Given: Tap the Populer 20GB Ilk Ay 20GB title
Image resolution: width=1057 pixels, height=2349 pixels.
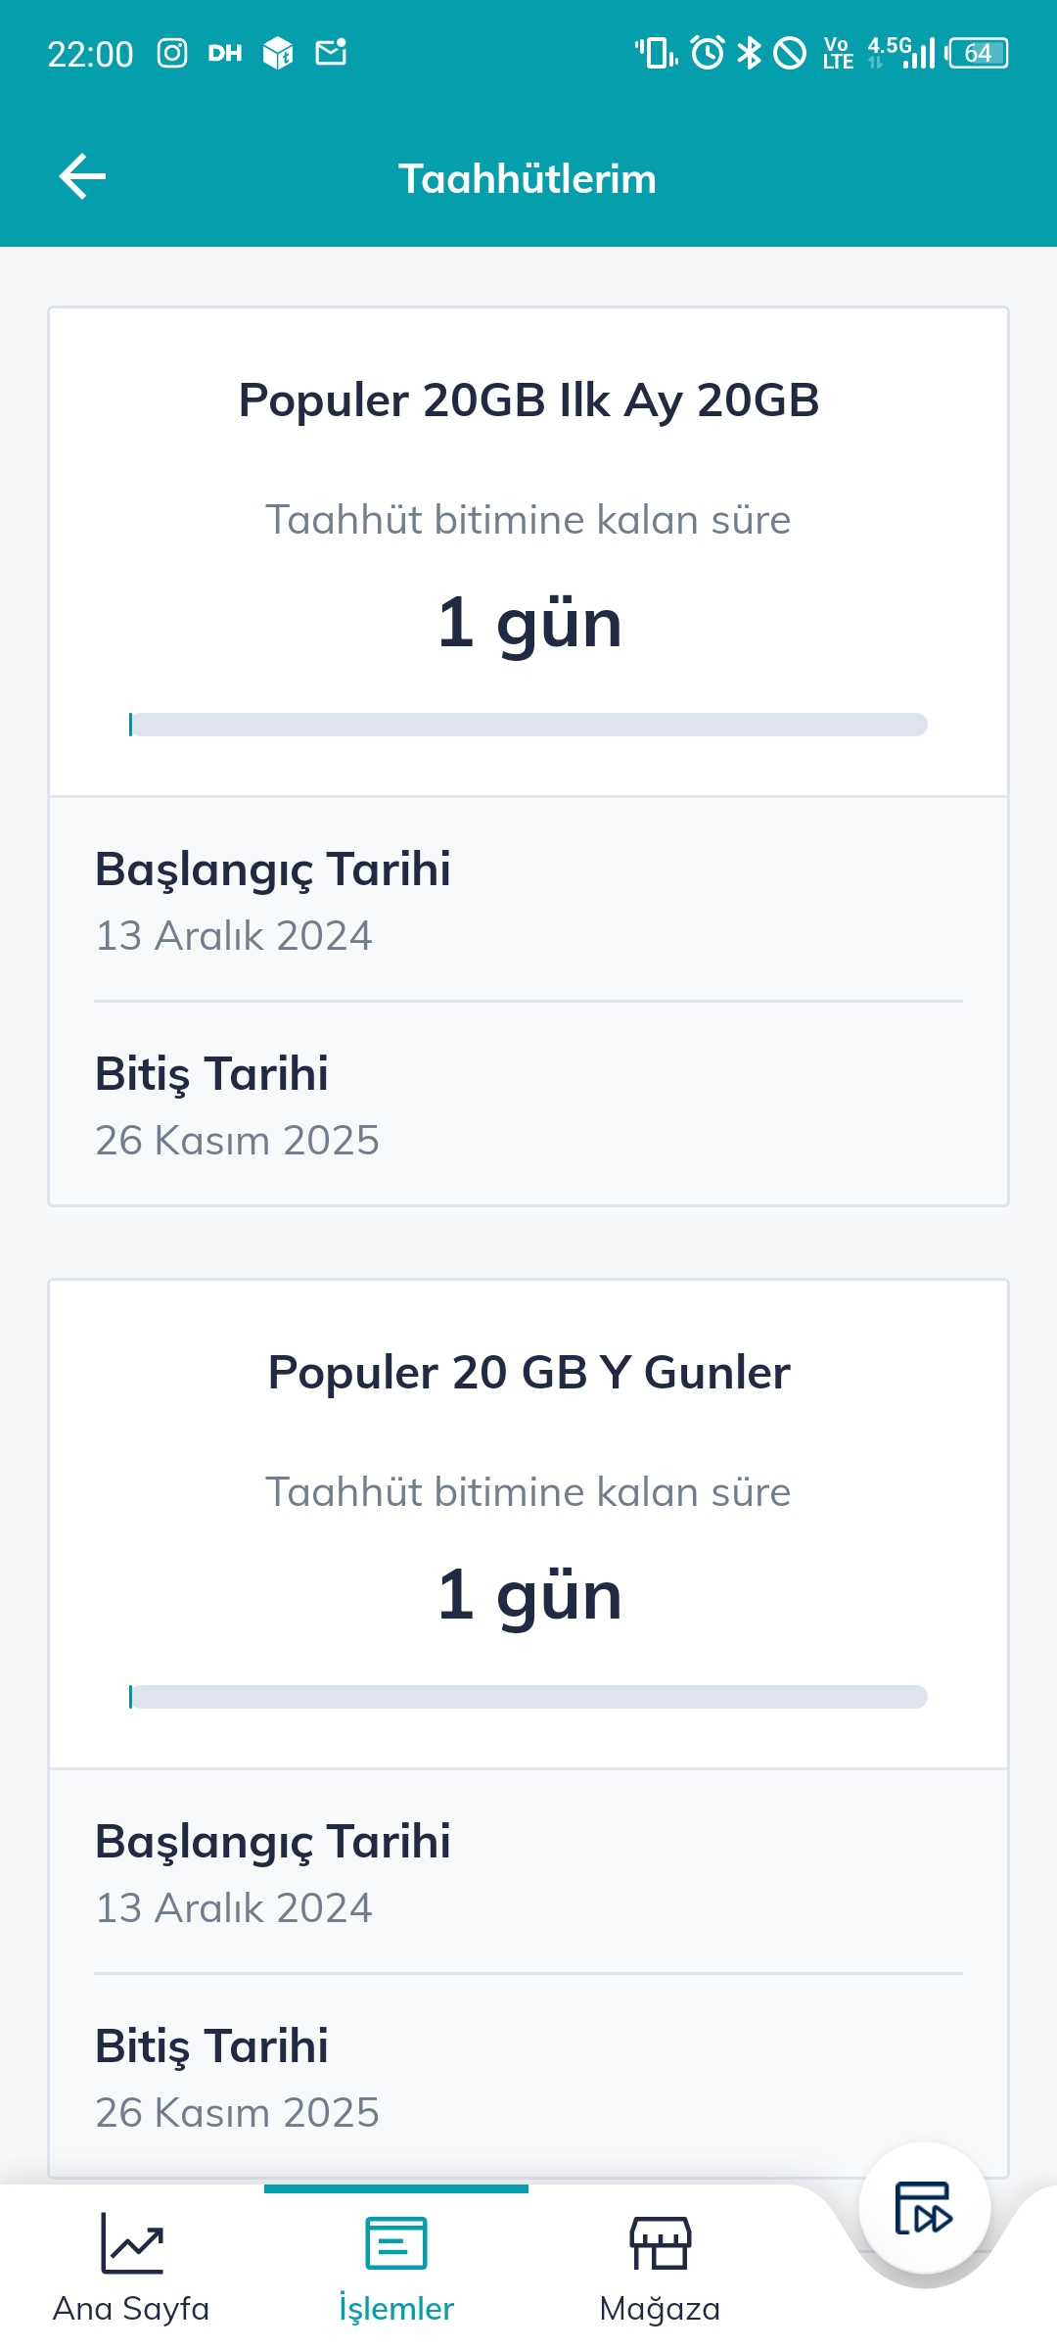Looking at the screenshot, I should 528,400.
